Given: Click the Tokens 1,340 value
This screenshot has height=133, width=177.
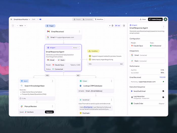Looking at the screenshot, I should (x=75, y=65).
